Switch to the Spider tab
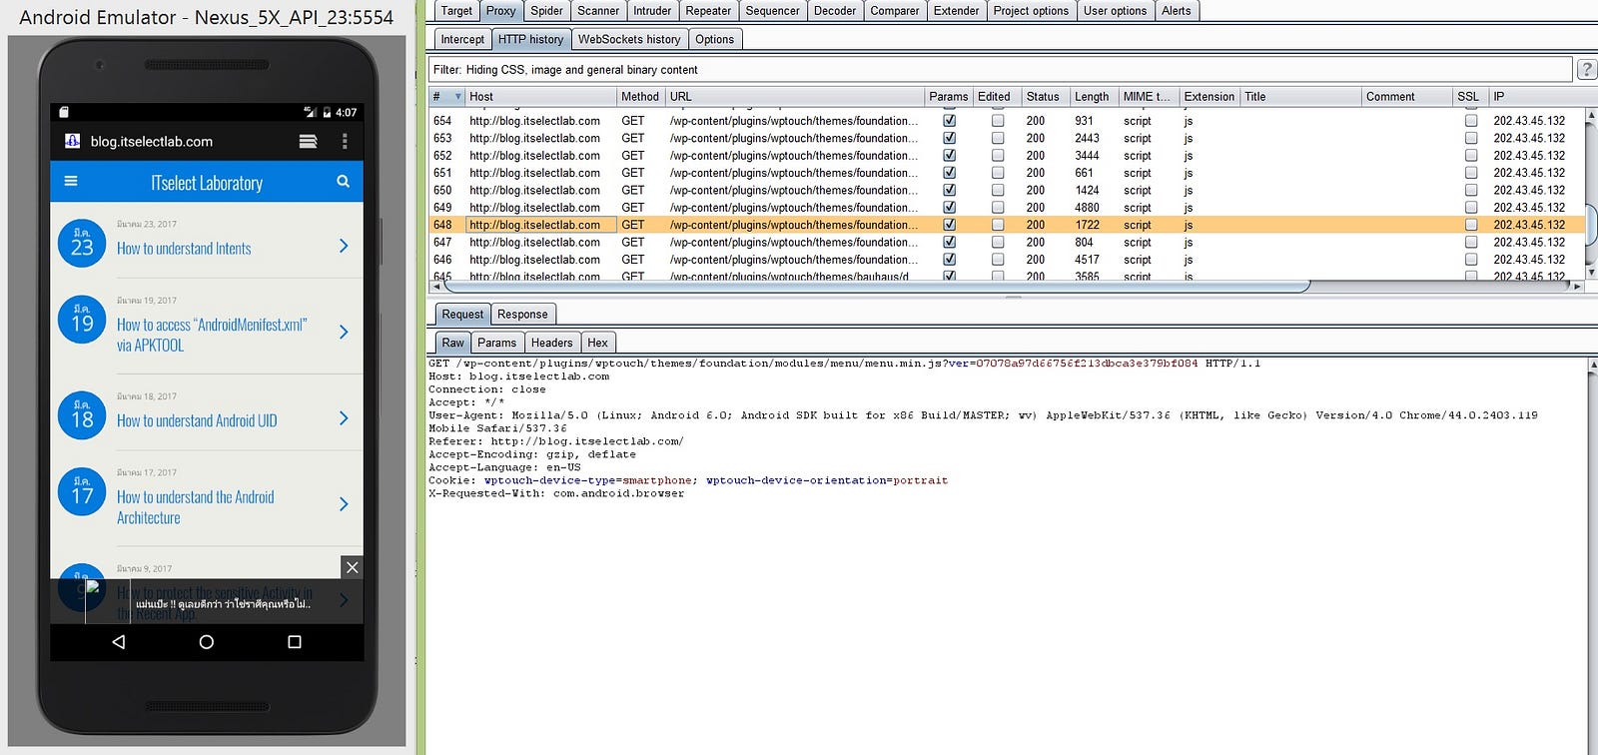Screen dimensions: 1598x755 [x=546, y=11]
